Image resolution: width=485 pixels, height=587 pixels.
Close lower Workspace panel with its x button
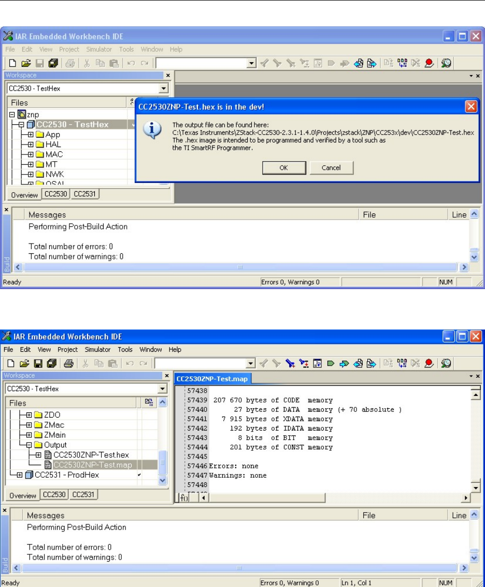167,376
